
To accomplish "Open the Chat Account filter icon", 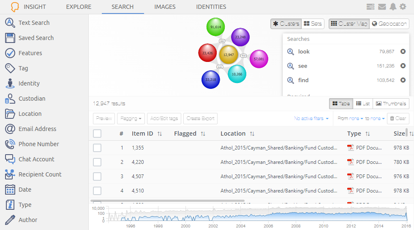I will (x=10, y=159).
